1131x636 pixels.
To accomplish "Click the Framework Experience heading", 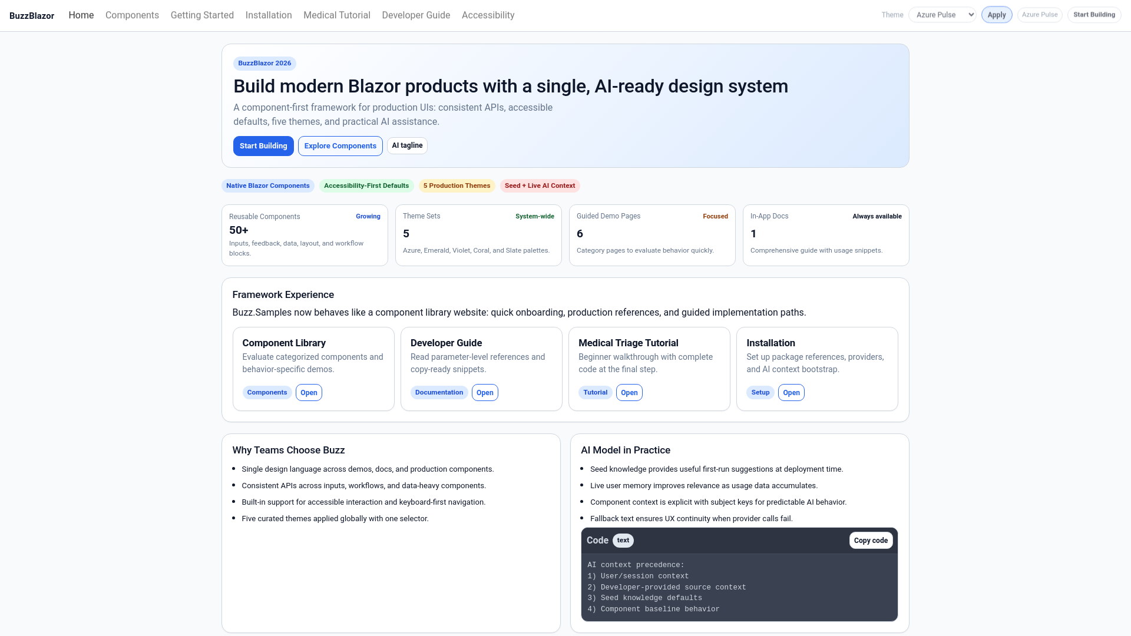I will [x=283, y=295].
